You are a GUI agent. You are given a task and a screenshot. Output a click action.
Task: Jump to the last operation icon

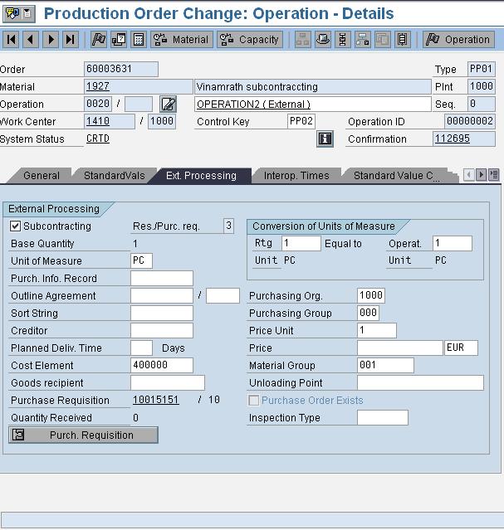click(71, 40)
